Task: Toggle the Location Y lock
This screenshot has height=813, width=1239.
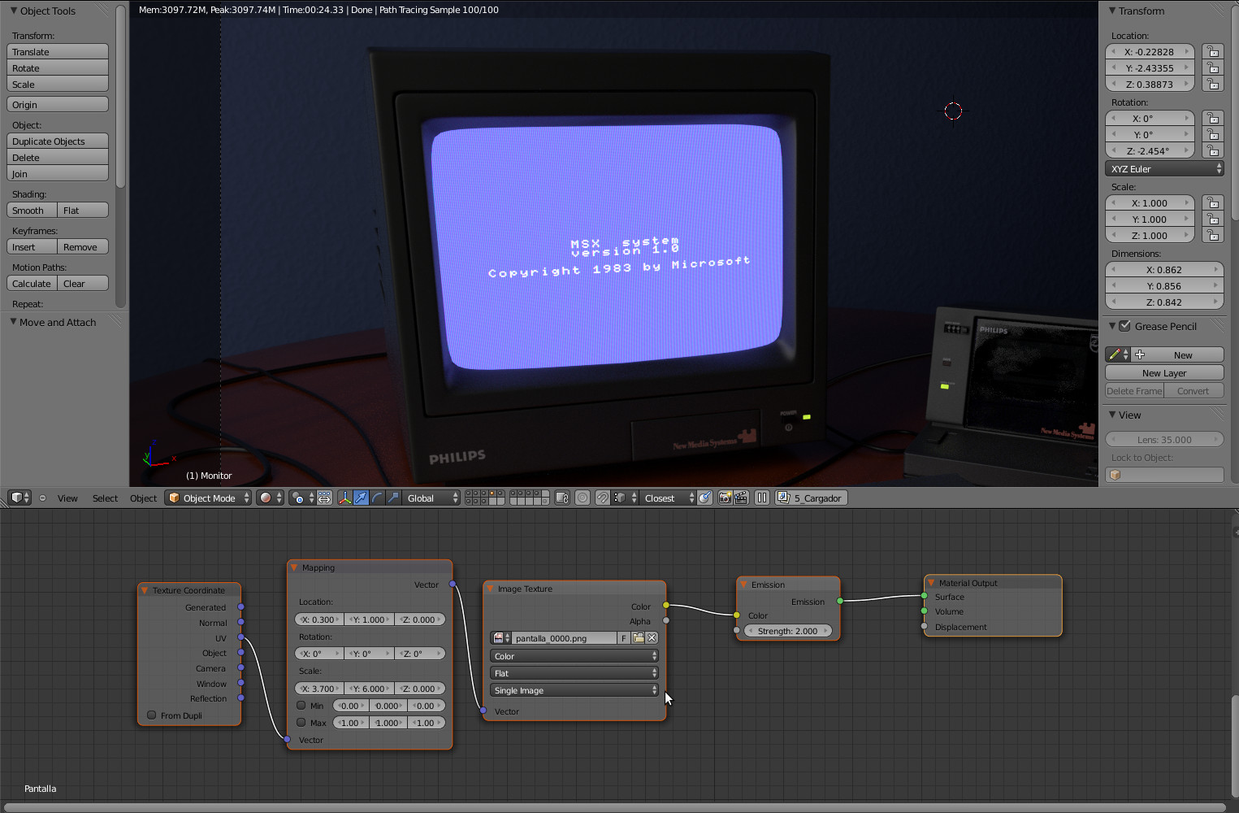Action: coord(1212,68)
